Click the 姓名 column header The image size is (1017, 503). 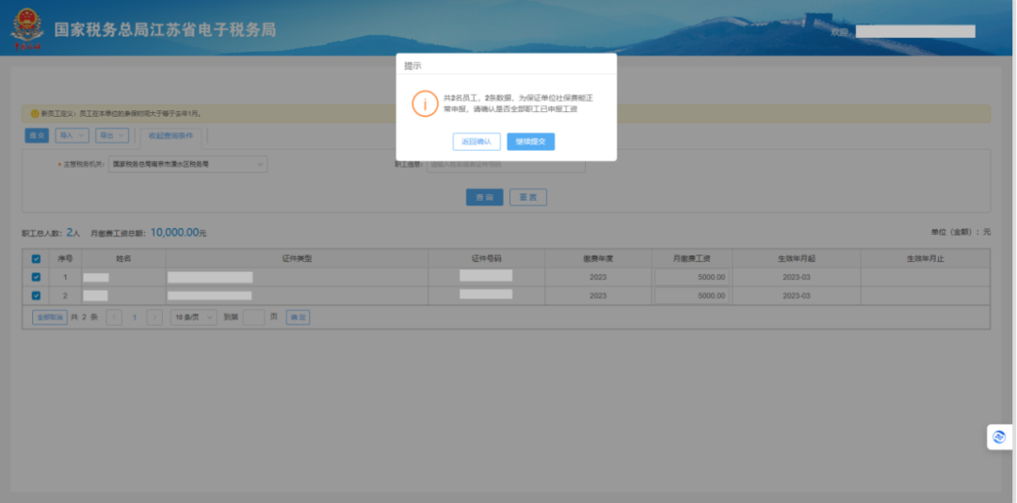[124, 258]
